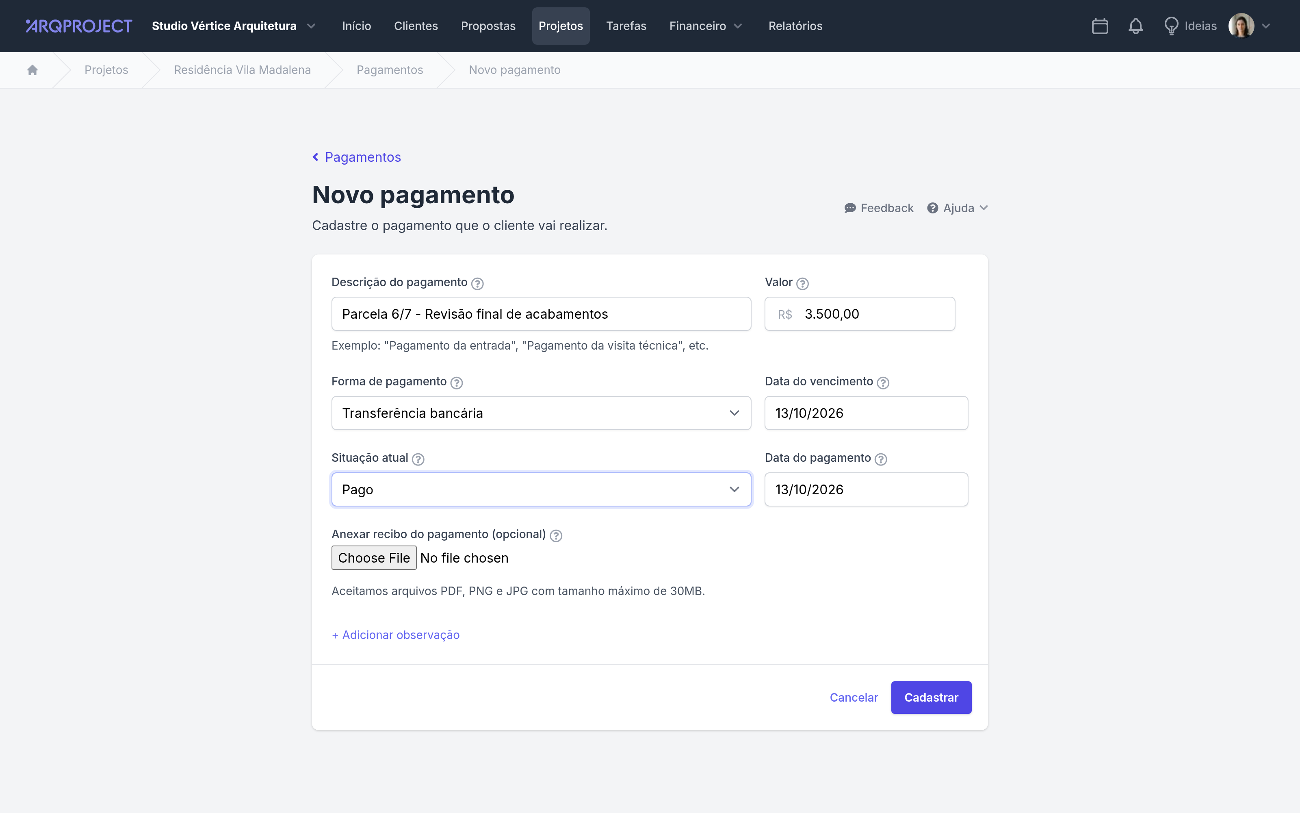The width and height of the screenshot is (1300, 813).
Task: Show help for Anexar recibo
Action: (x=556, y=535)
